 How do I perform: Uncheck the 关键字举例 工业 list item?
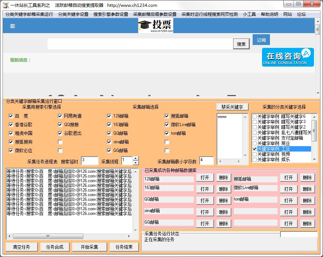255,149
